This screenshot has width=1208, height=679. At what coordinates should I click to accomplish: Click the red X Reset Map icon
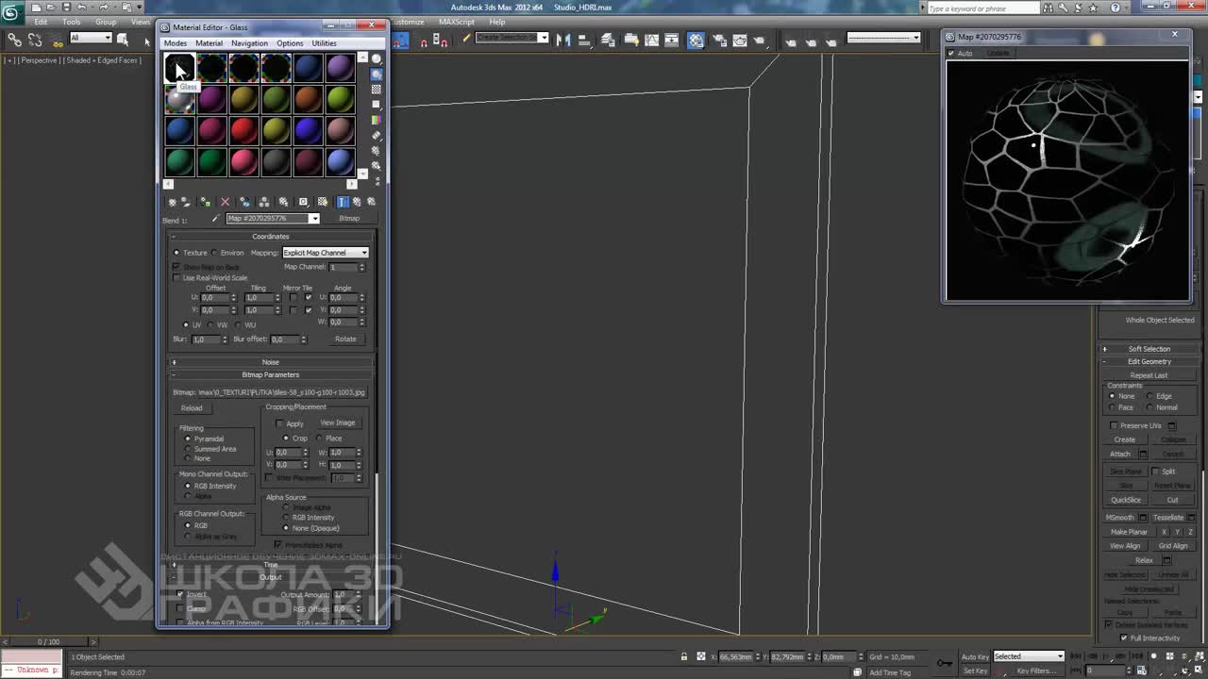[x=225, y=202]
